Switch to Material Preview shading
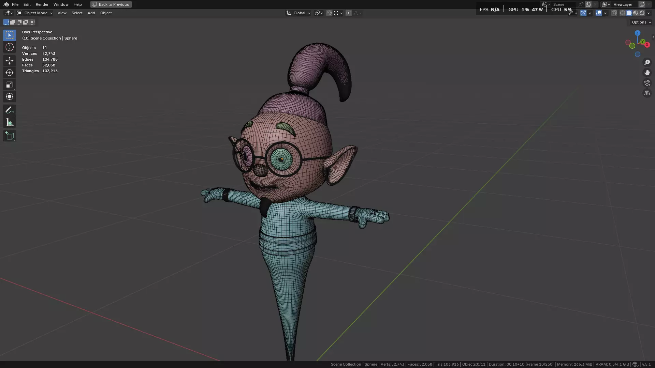 pos(636,13)
